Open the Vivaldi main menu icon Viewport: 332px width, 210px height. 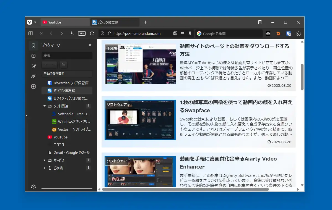click(x=30, y=22)
